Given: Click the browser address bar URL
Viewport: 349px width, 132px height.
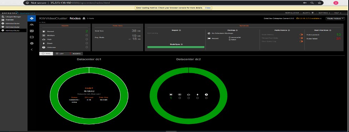Looking at the screenshot, I should tap(80, 3).
